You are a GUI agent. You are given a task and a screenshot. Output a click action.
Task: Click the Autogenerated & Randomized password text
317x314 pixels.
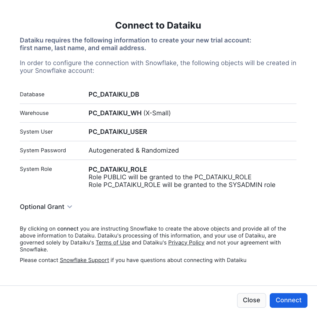(x=133, y=150)
